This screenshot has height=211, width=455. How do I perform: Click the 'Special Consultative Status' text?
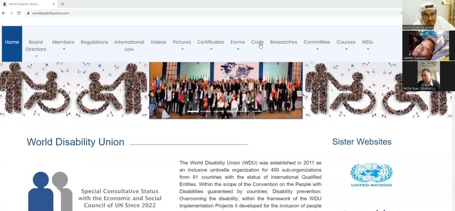click(120, 191)
